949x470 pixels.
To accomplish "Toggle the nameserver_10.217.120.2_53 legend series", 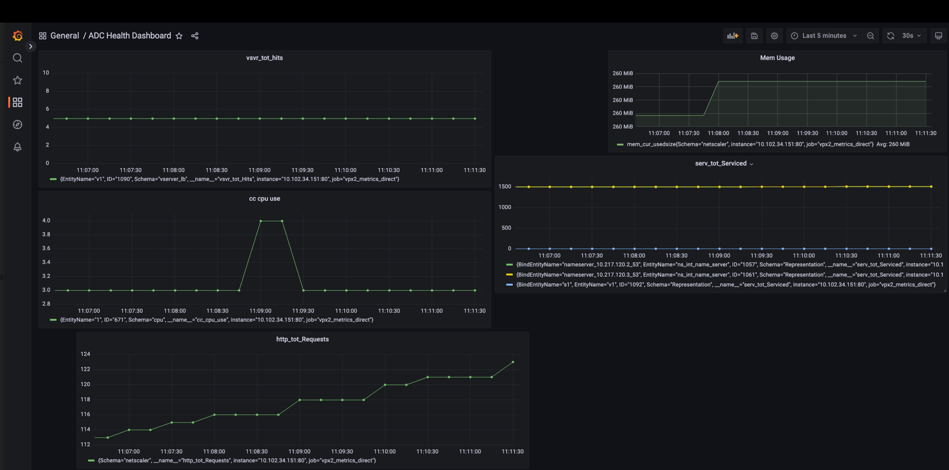I will pos(730,265).
